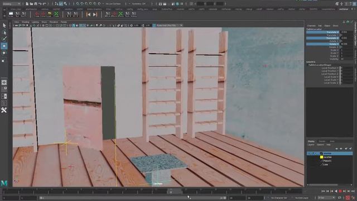The width and height of the screenshot is (357, 201).
Task: Toggle viewport color management icon
Action: 154,25
